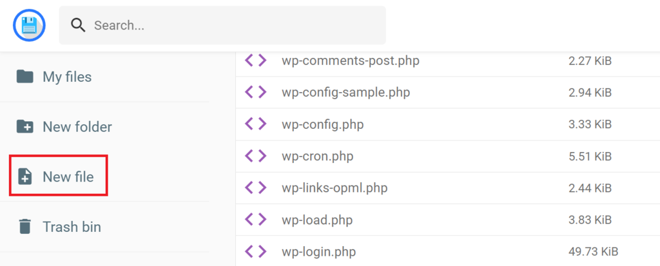Click code icon beside wp-login.php
660x266 pixels.
pyautogui.click(x=255, y=251)
